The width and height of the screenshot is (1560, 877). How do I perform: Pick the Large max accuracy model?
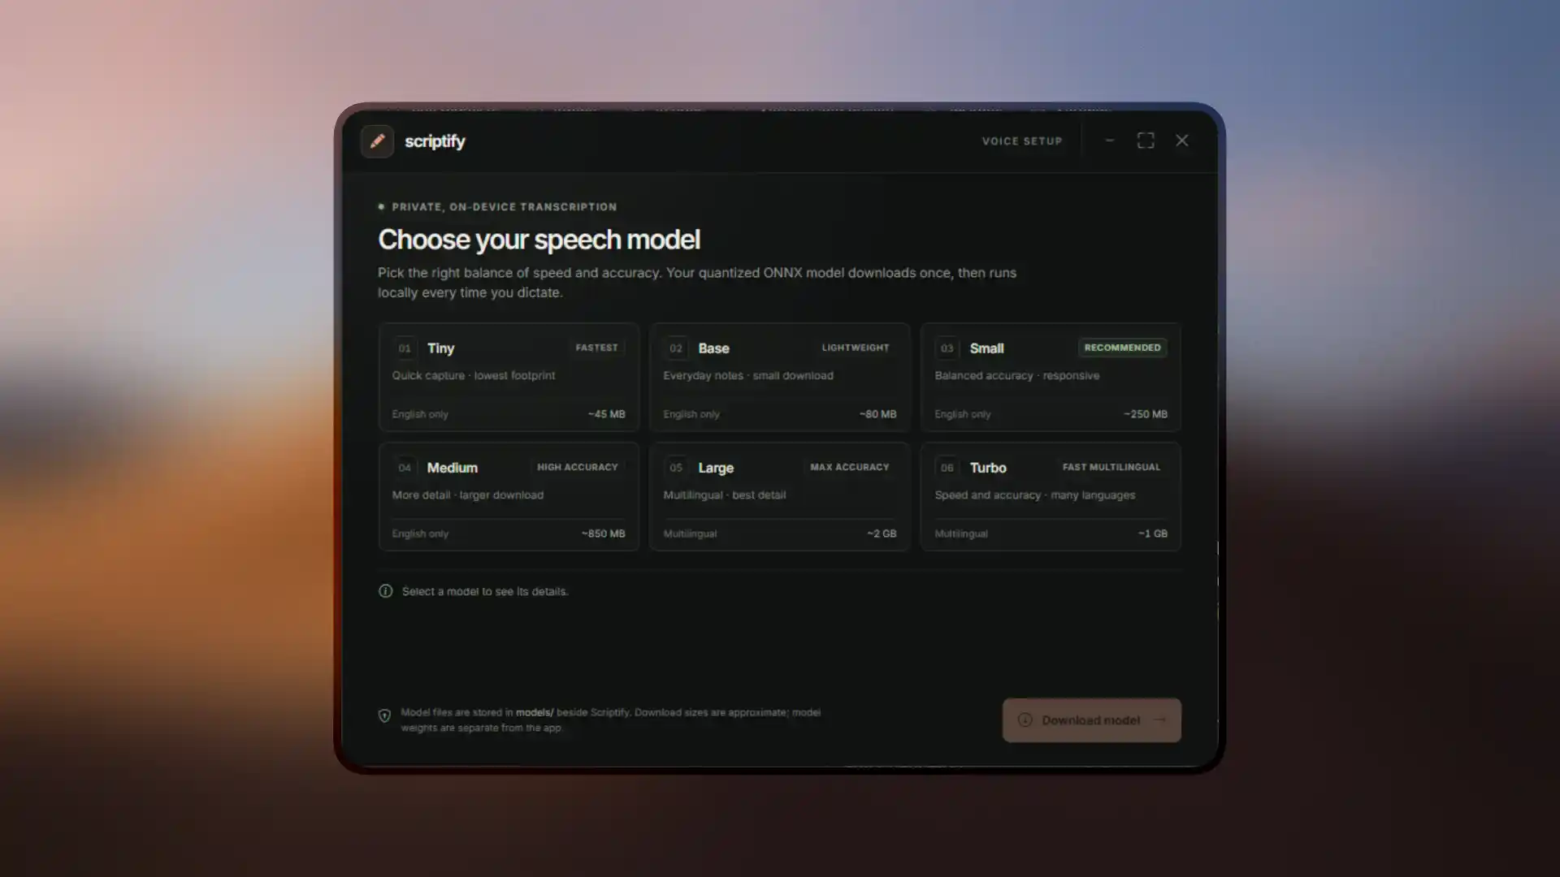tap(780, 496)
